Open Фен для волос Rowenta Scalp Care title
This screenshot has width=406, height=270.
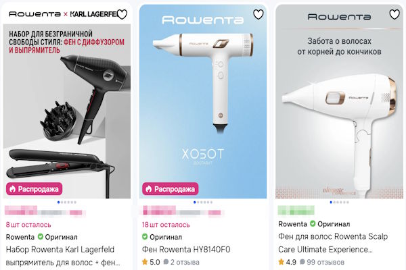[x=333, y=243]
